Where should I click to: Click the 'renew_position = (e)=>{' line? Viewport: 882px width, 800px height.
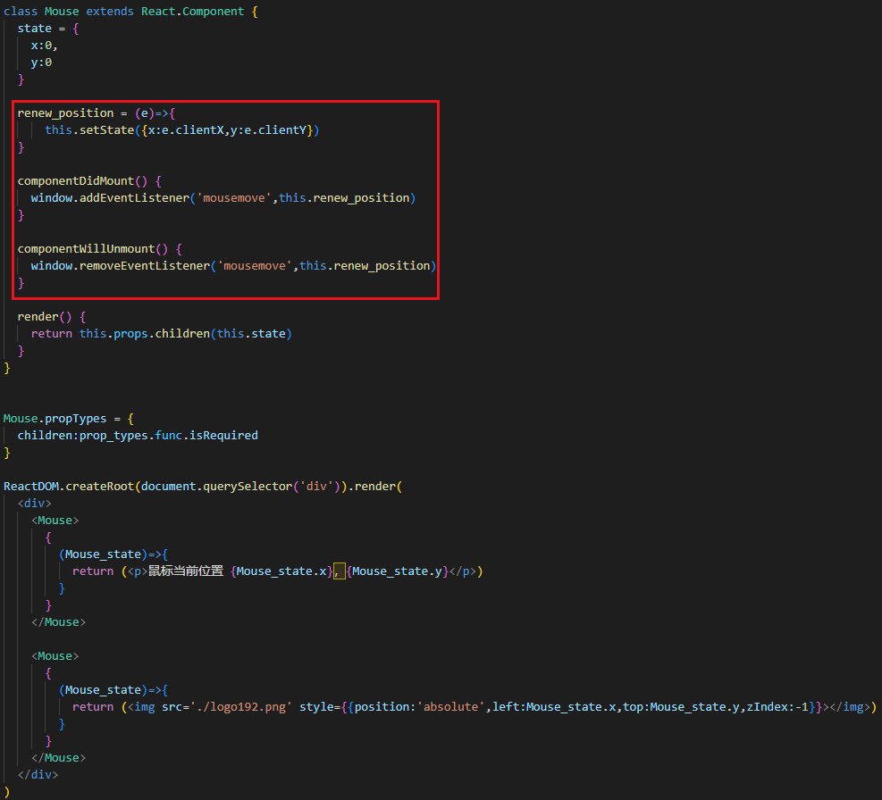97,113
